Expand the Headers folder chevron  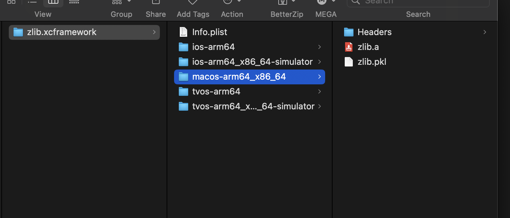[x=485, y=32]
